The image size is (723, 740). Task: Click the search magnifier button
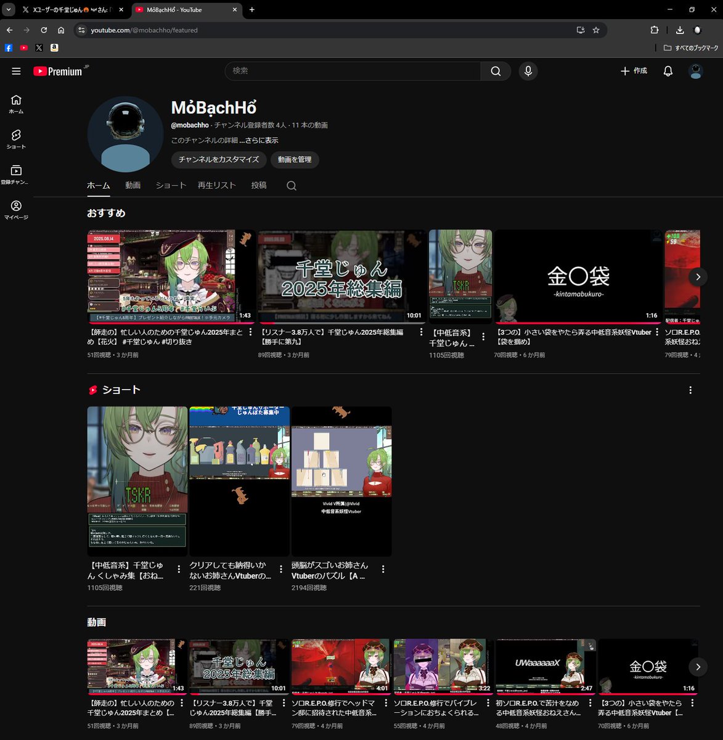[496, 71]
